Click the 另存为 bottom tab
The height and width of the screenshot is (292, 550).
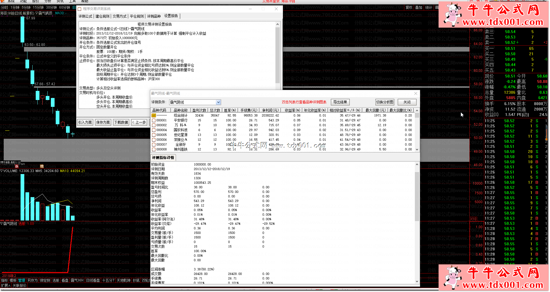tap(32, 280)
